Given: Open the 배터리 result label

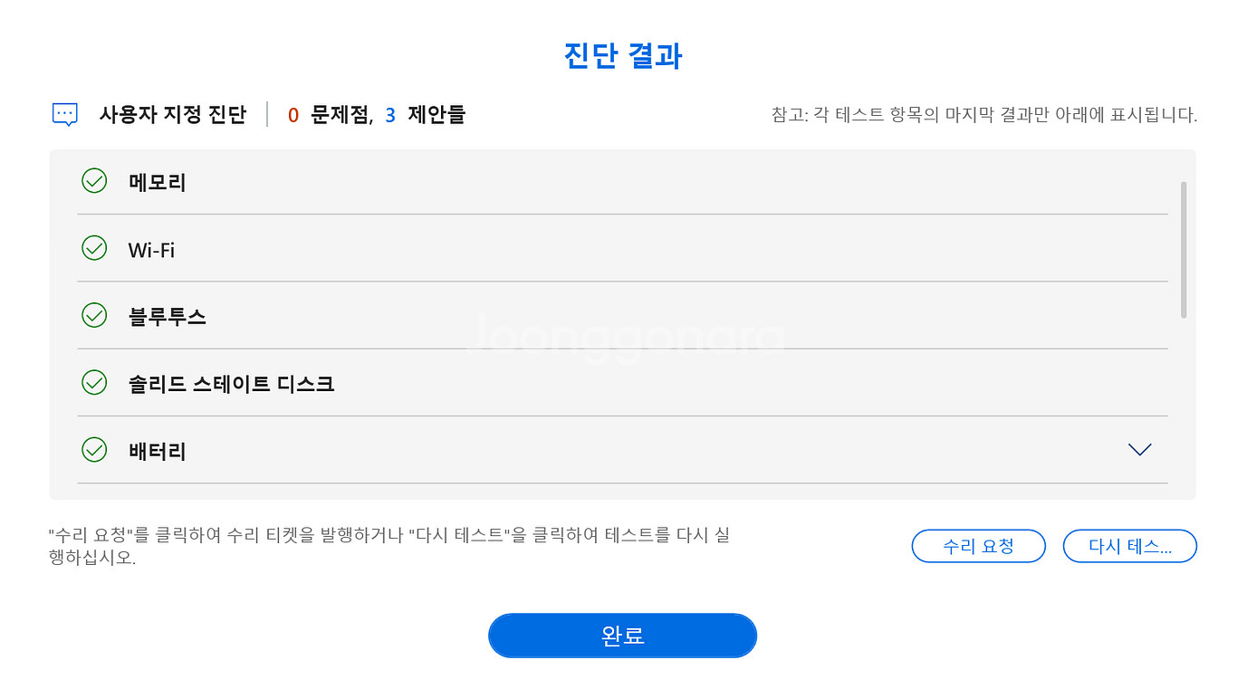Looking at the screenshot, I should click(158, 451).
